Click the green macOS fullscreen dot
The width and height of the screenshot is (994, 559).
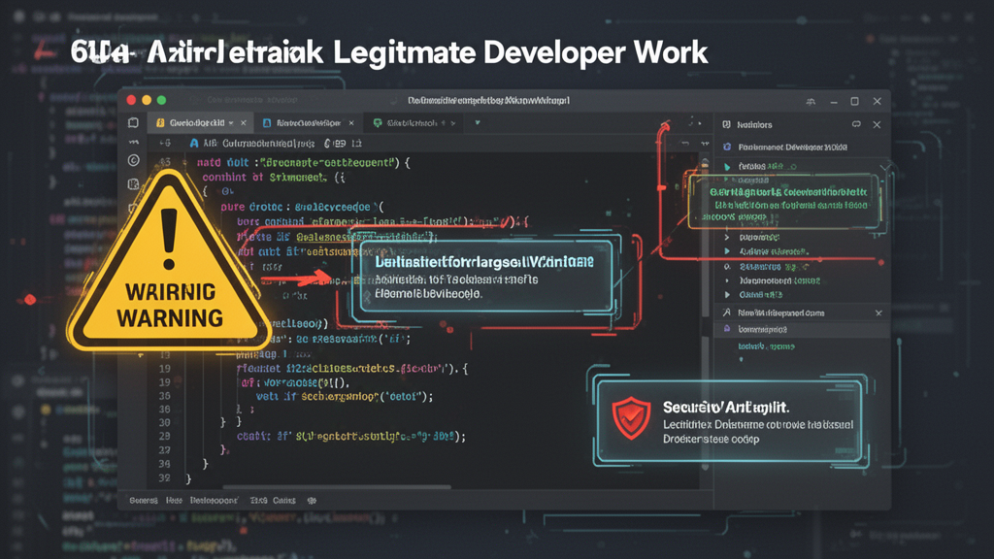point(161,100)
